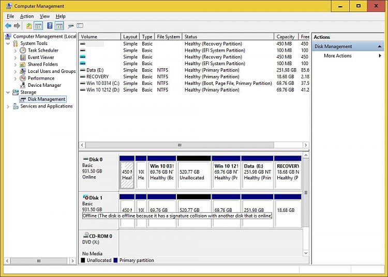Open the Help menu
The image size is (388, 277).
tap(61, 17)
